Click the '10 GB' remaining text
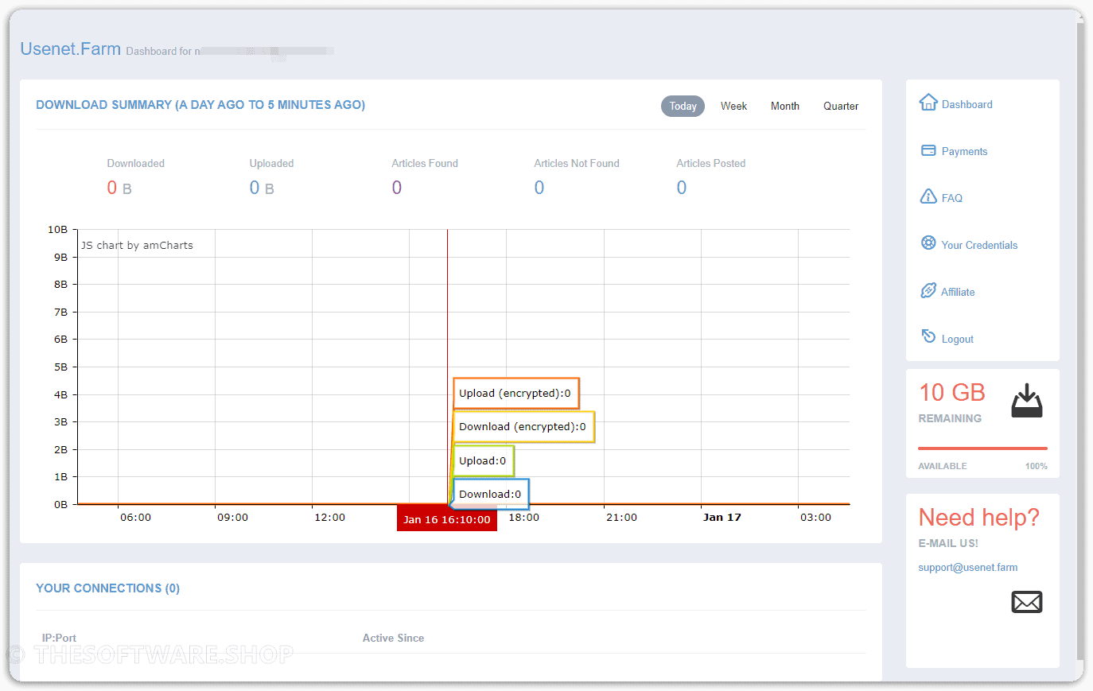The image size is (1093, 691). coord(952,392)
